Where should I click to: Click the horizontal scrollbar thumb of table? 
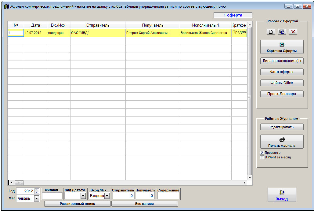point(19,183)
